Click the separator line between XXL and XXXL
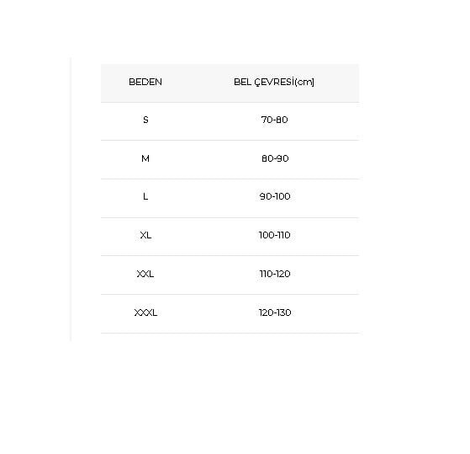 [x=230, y=294]
